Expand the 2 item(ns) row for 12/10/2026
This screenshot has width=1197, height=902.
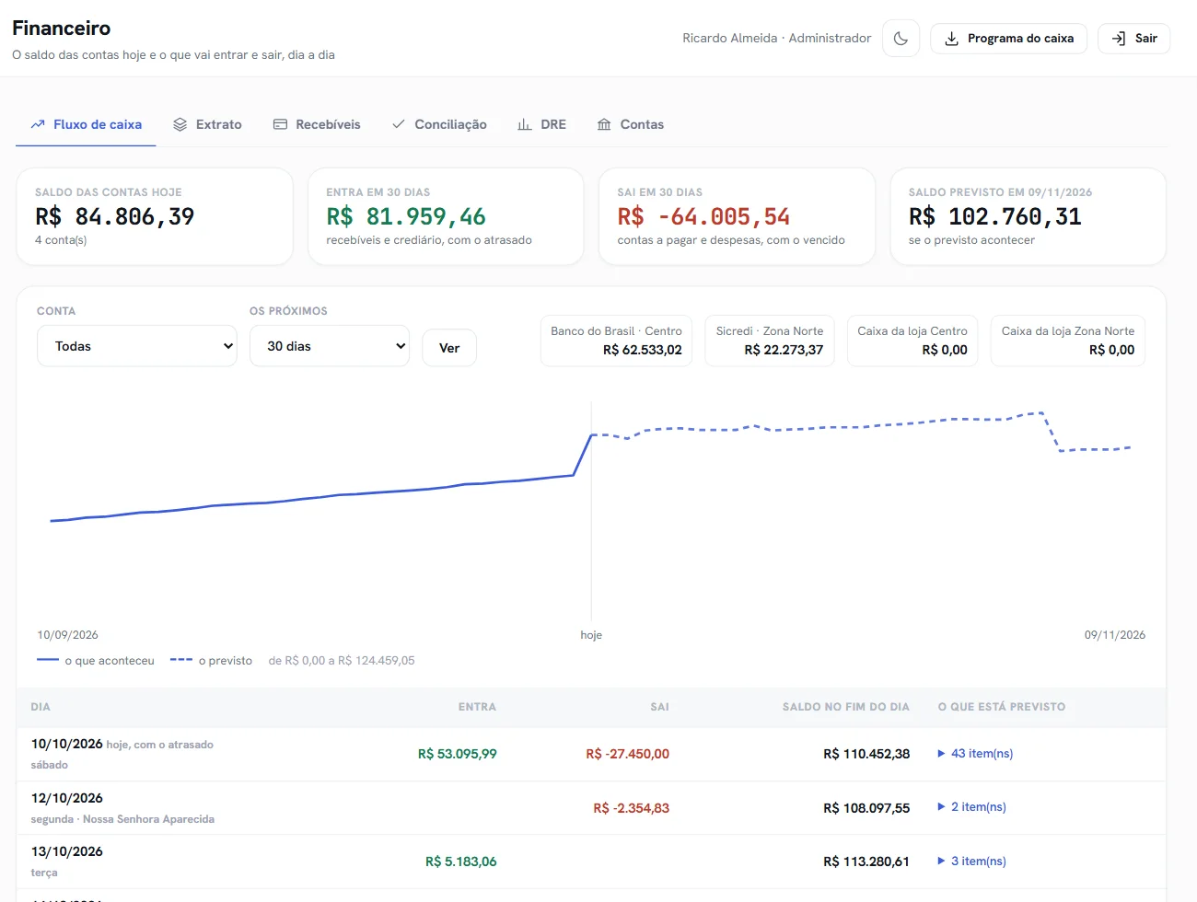971,807
